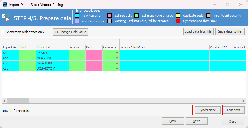The width and height of the screenshot is (248, 128).
Task: Enable 'Show rows with errors only' checkbox
Action: click(3, 32)
